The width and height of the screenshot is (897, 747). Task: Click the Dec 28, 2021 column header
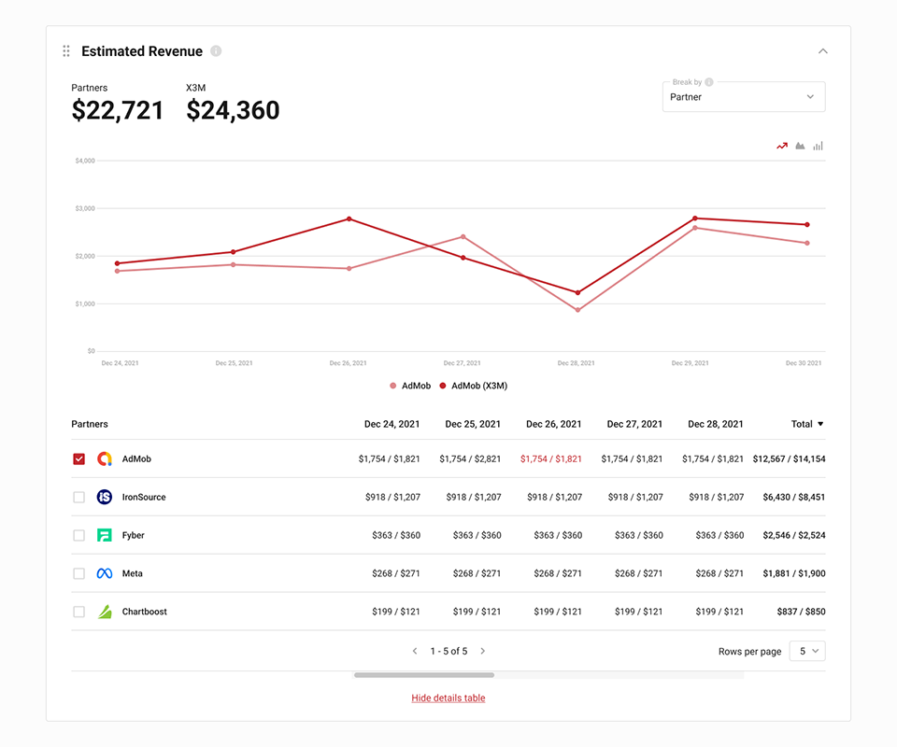tap(715, 424)
